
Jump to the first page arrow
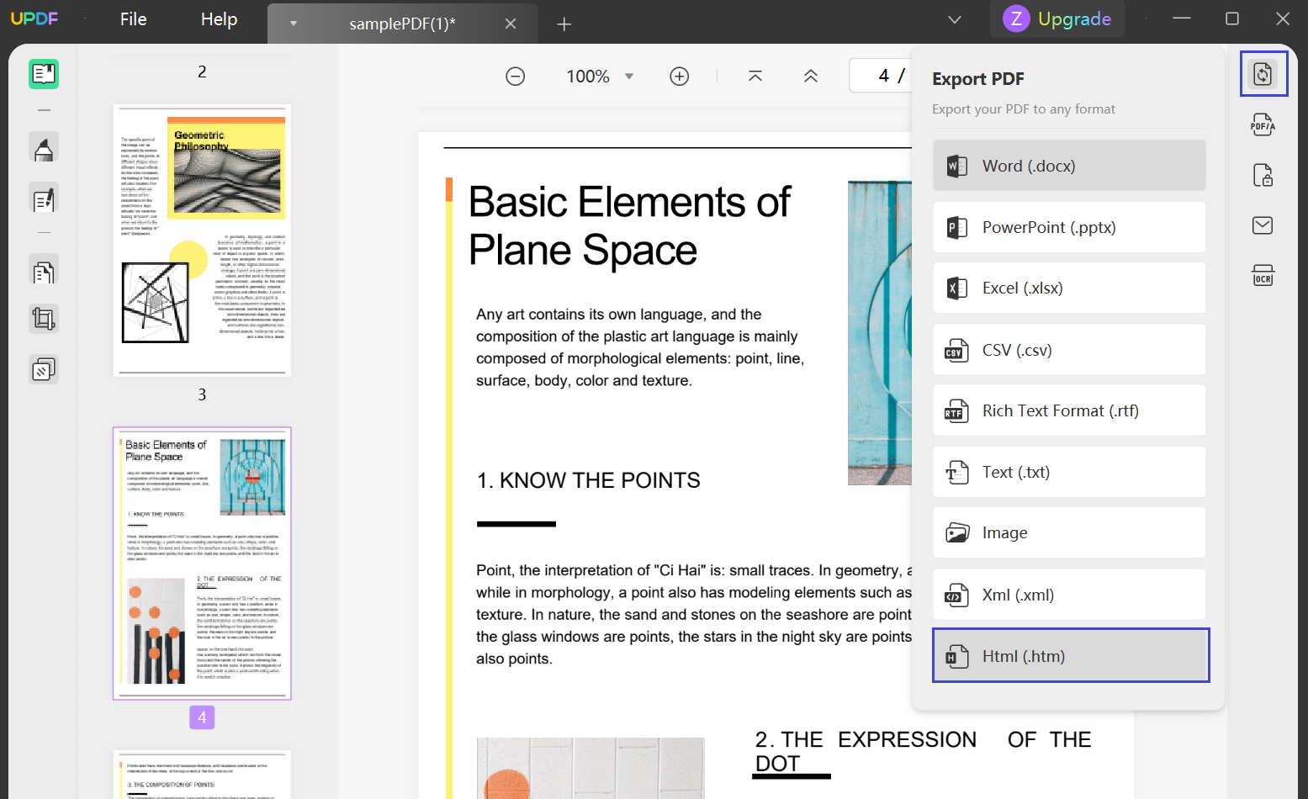pos(755,77)
